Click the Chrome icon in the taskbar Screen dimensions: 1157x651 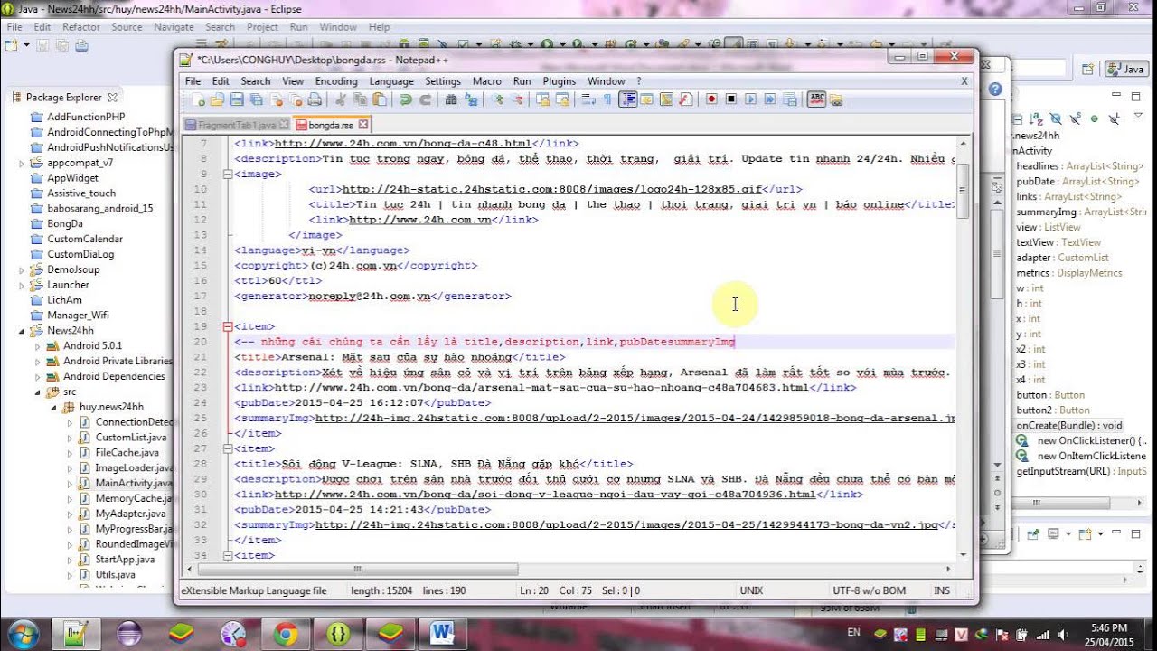286,633
